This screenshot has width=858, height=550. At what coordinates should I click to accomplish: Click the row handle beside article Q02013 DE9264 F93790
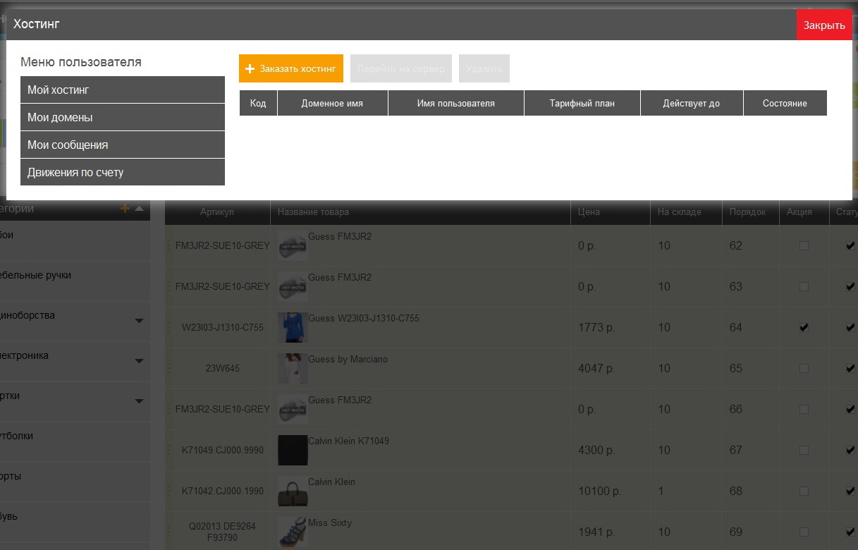[168, 532]
